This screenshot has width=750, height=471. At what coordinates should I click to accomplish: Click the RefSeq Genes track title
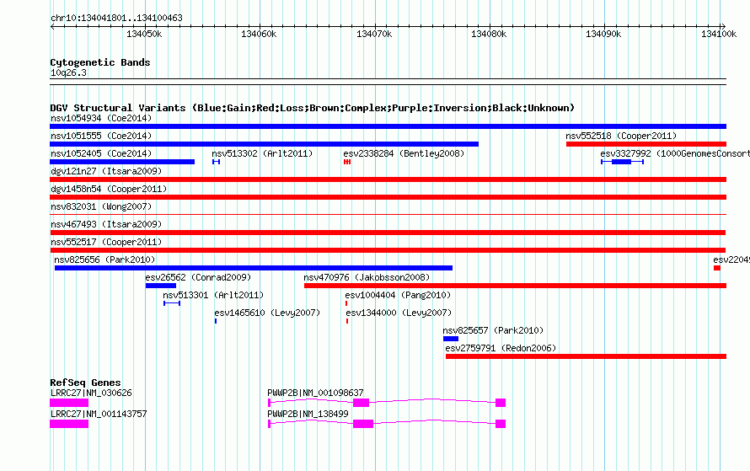coord(85,383)
